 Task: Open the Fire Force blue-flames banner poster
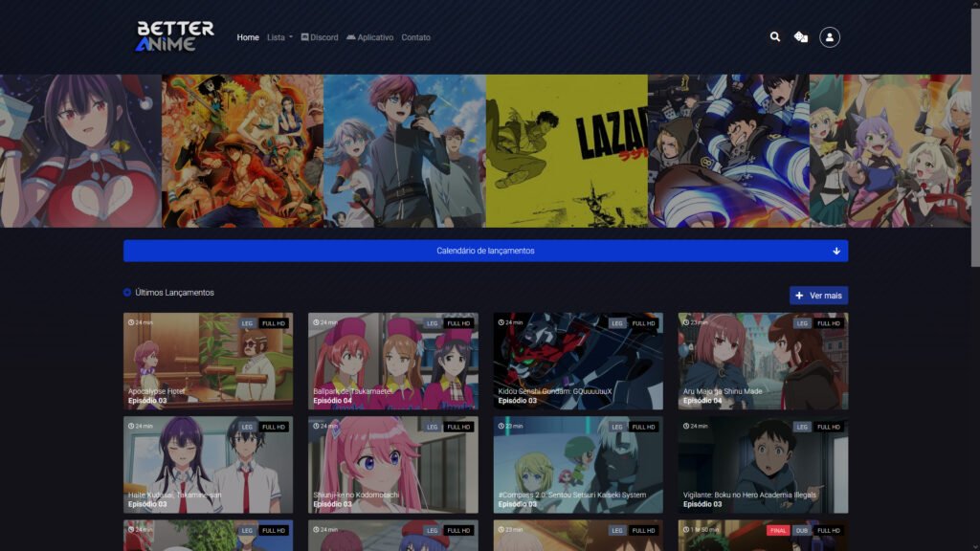tap(728, 150)
